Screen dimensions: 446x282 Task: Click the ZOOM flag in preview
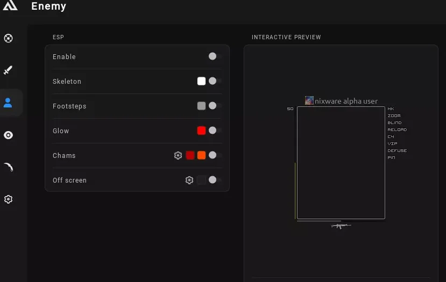pos(394,116)
